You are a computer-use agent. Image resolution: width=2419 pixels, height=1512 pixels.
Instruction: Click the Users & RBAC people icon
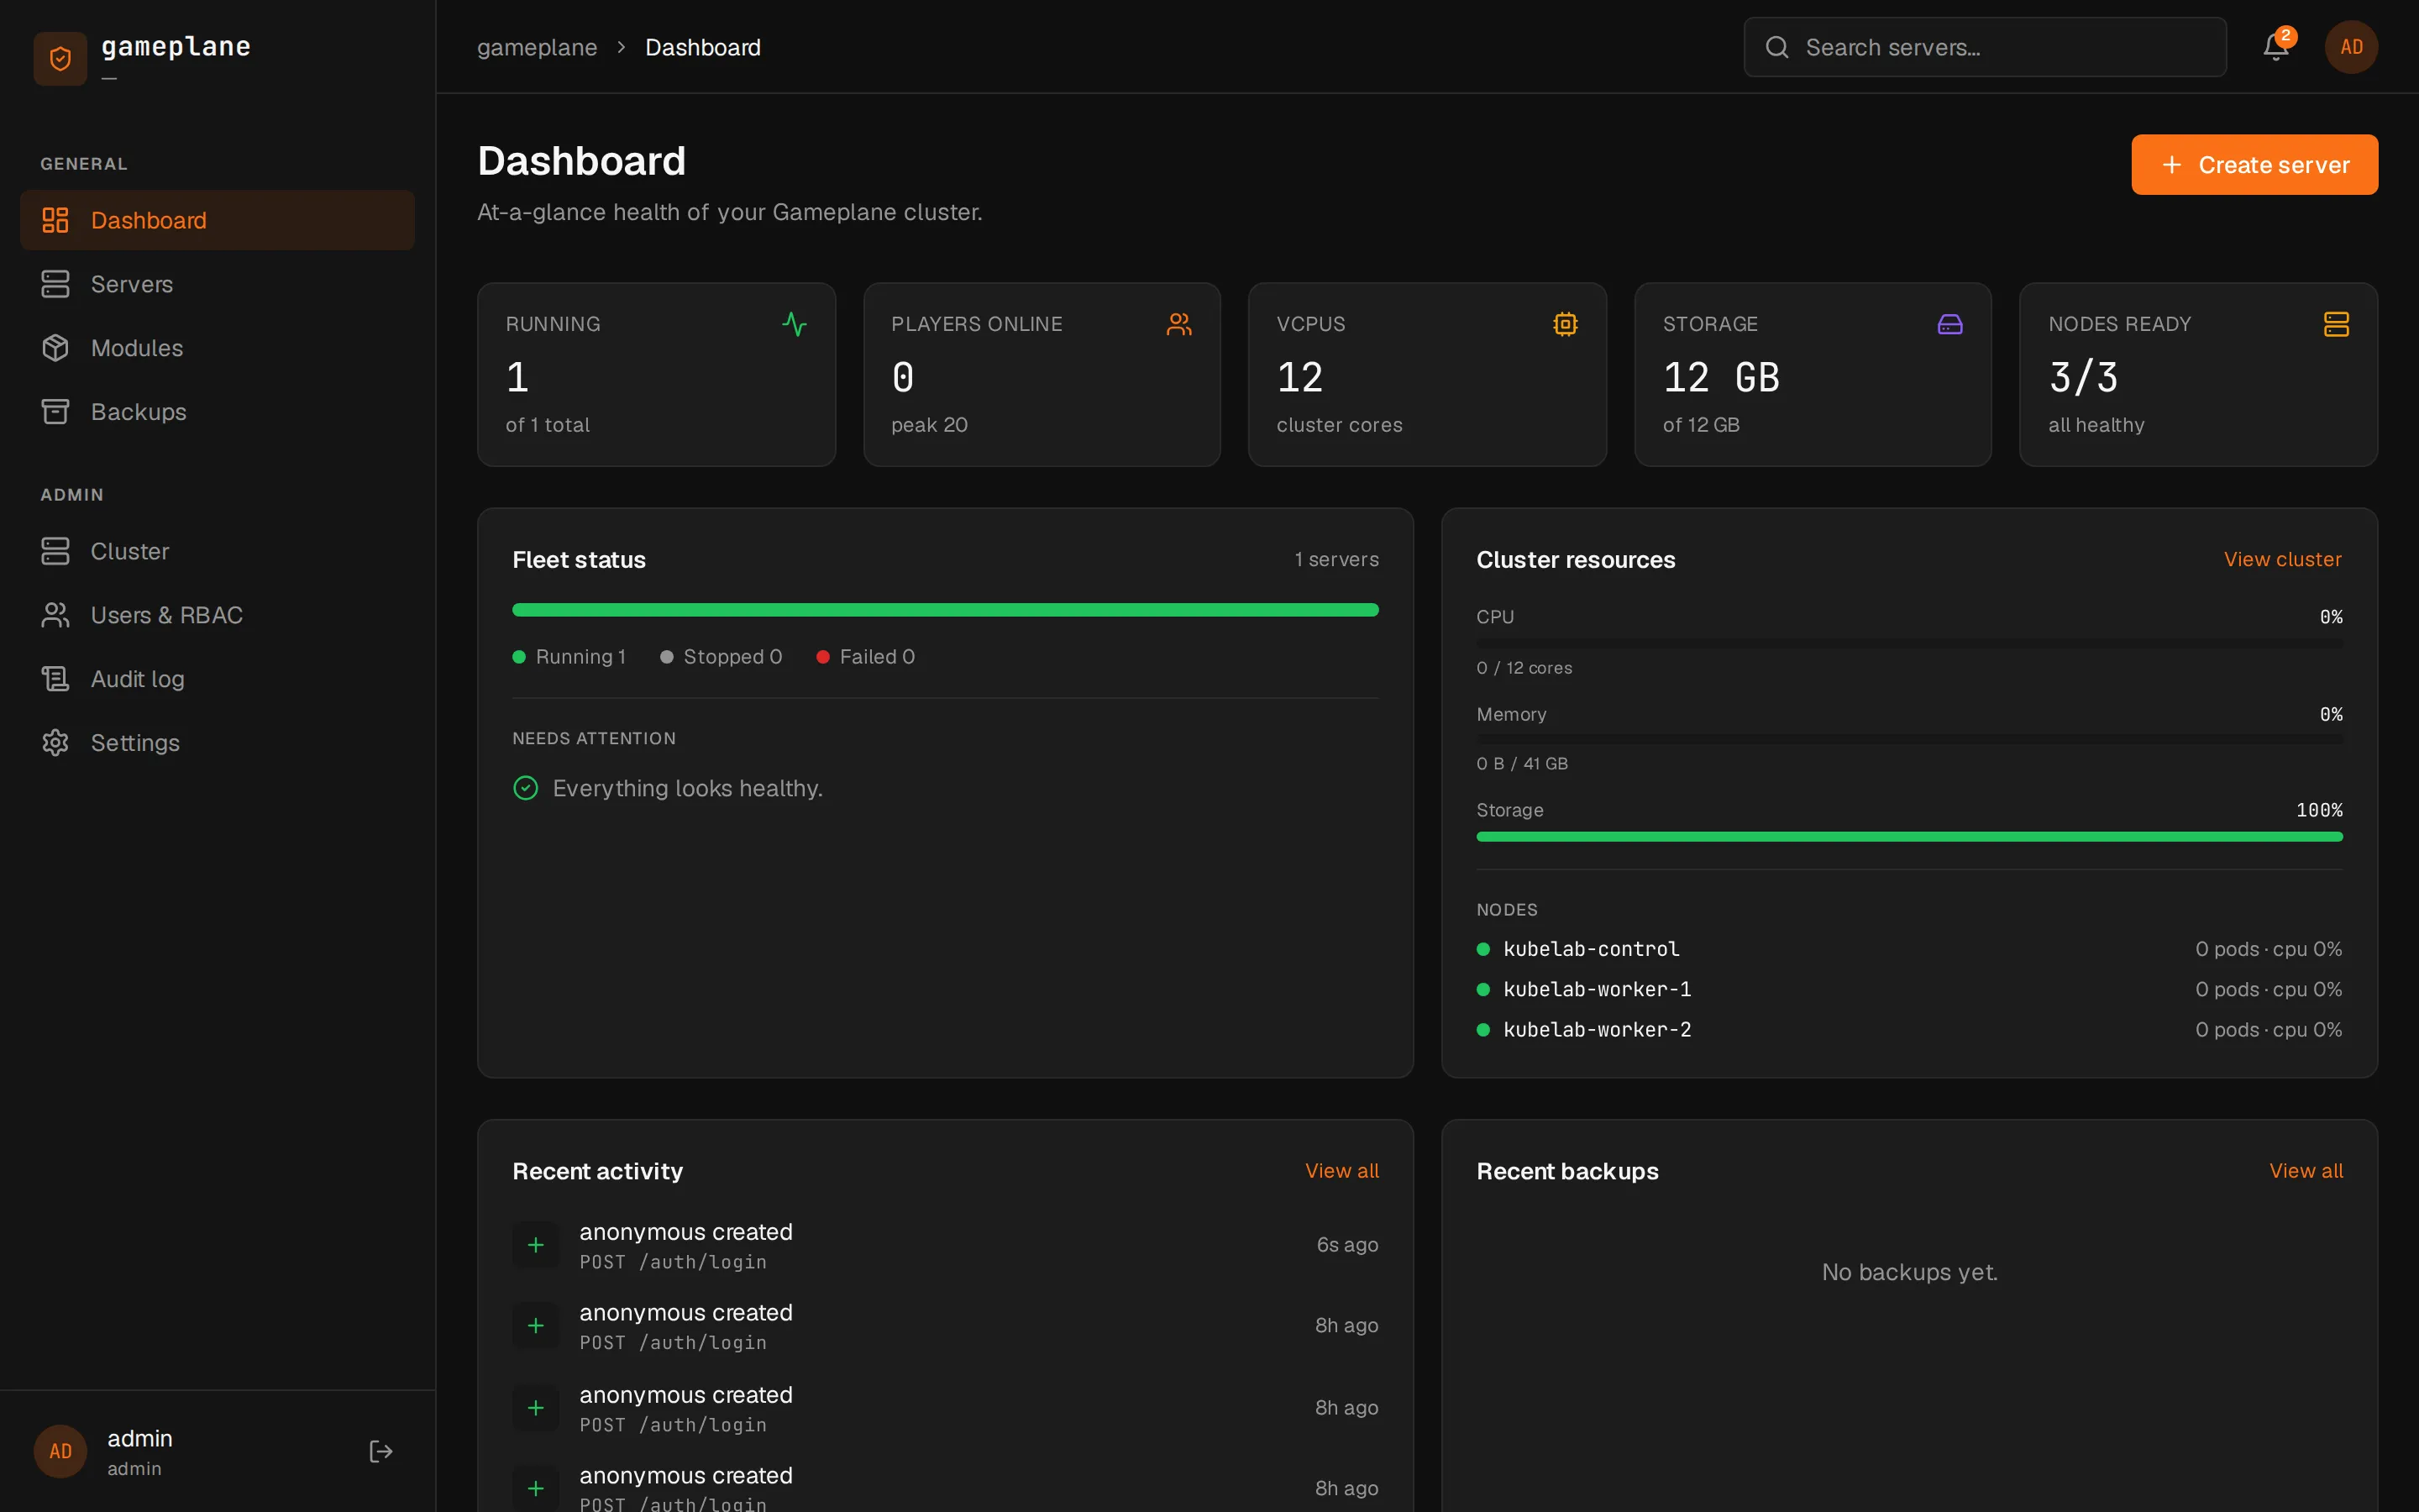pos(55,615)
